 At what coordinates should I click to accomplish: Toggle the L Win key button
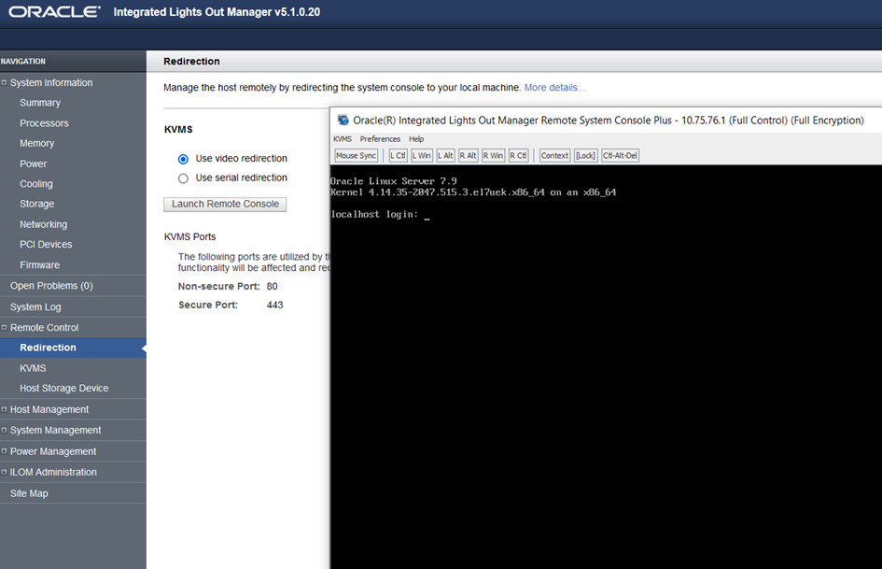click(422, 155)
